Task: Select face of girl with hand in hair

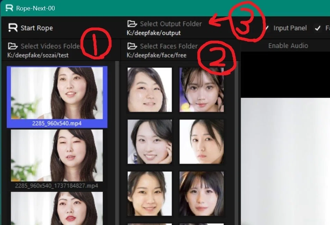Action: (202, 90)
